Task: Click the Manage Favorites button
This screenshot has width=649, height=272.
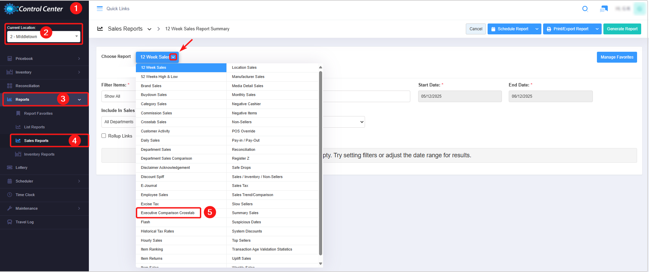Action: [x=617, y=57]
